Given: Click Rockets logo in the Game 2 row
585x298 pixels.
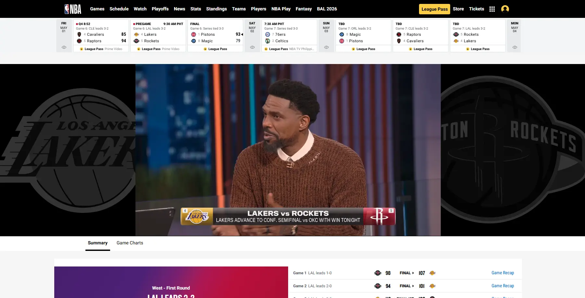Looking at the screenshot, I should (378, 286).
